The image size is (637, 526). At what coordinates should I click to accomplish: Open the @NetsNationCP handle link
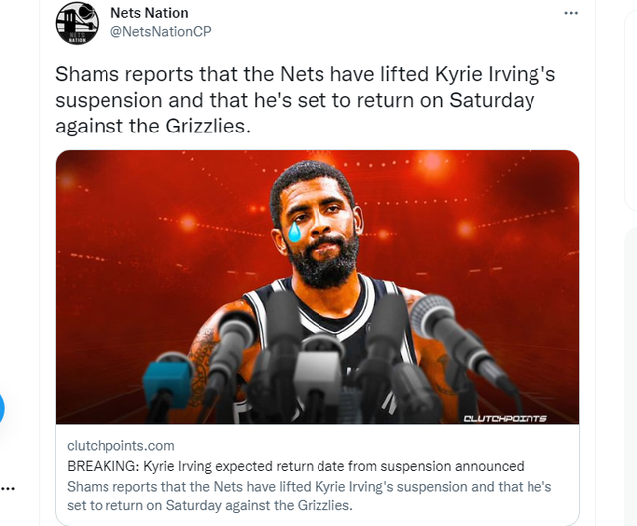click(x=161, y=31)
